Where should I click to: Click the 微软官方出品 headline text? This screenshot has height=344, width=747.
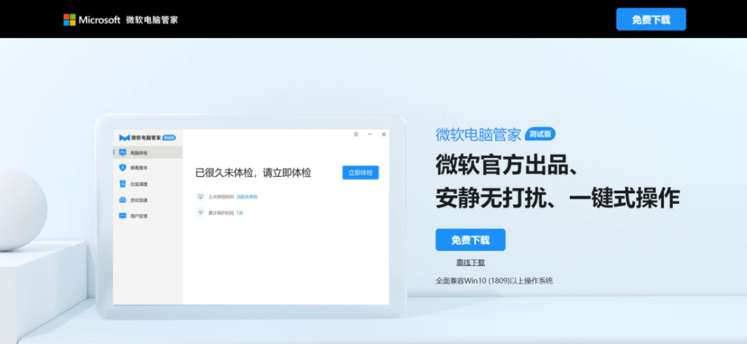pyautogui.click(x=507, y=165)
